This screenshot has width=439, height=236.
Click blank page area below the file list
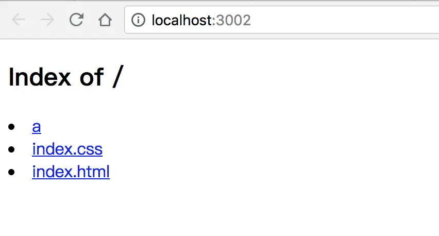(x=220, y=209)
